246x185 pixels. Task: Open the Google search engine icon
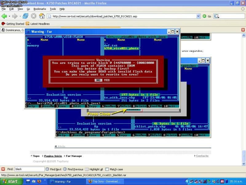[x=217, y=16]
